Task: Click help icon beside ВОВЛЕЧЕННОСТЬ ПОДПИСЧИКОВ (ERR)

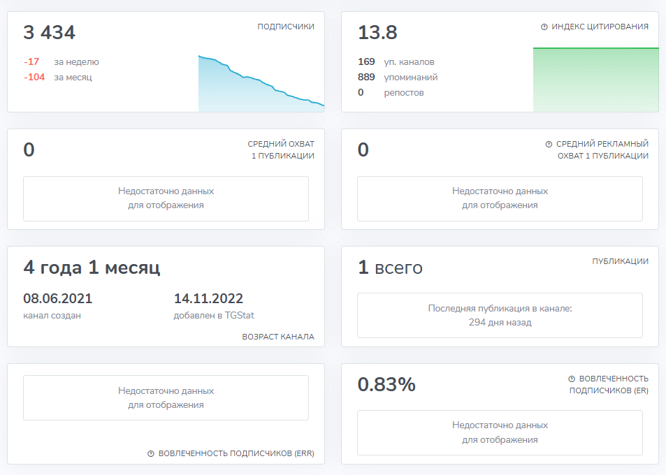Action: tap(151, 454)
